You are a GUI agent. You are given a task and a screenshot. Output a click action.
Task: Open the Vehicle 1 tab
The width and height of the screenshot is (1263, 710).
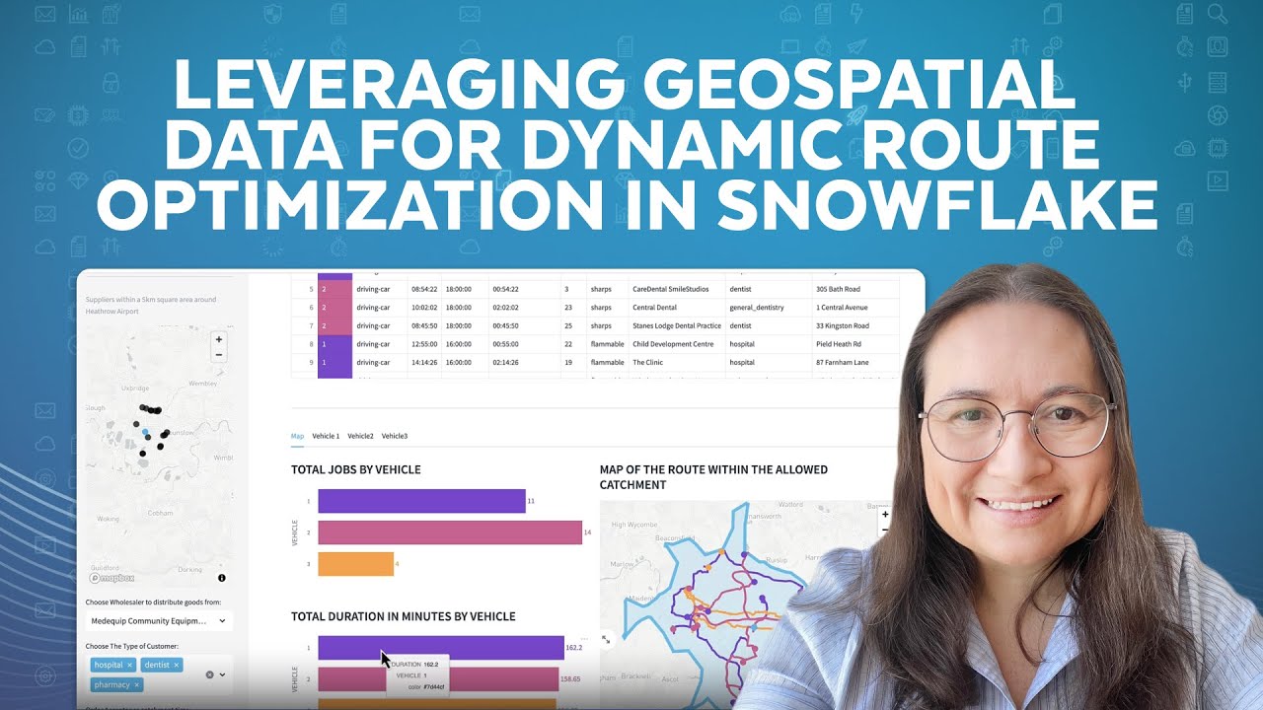[326, 436]
